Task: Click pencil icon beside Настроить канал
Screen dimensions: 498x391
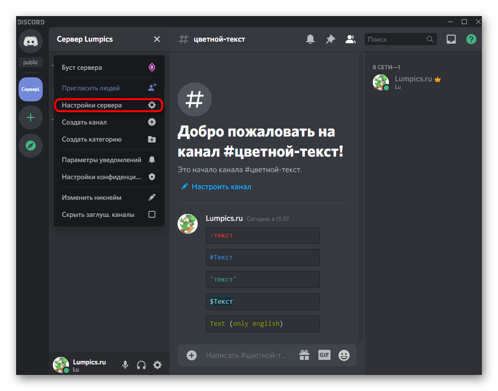Action: pos(184,186)
